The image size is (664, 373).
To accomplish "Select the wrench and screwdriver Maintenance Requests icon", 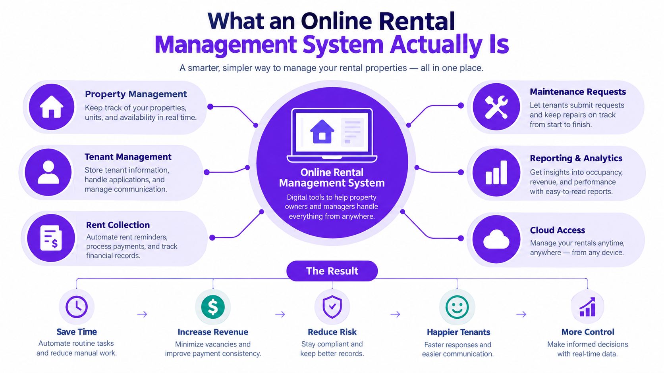I will pos(496,107).
